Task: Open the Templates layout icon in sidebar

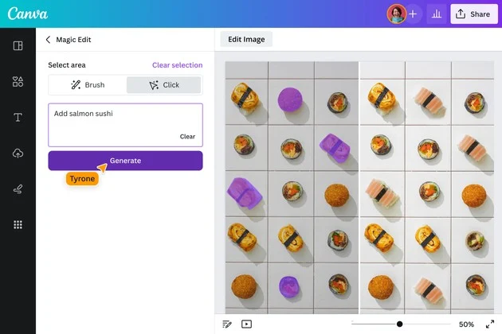Action: click(18, 45)
